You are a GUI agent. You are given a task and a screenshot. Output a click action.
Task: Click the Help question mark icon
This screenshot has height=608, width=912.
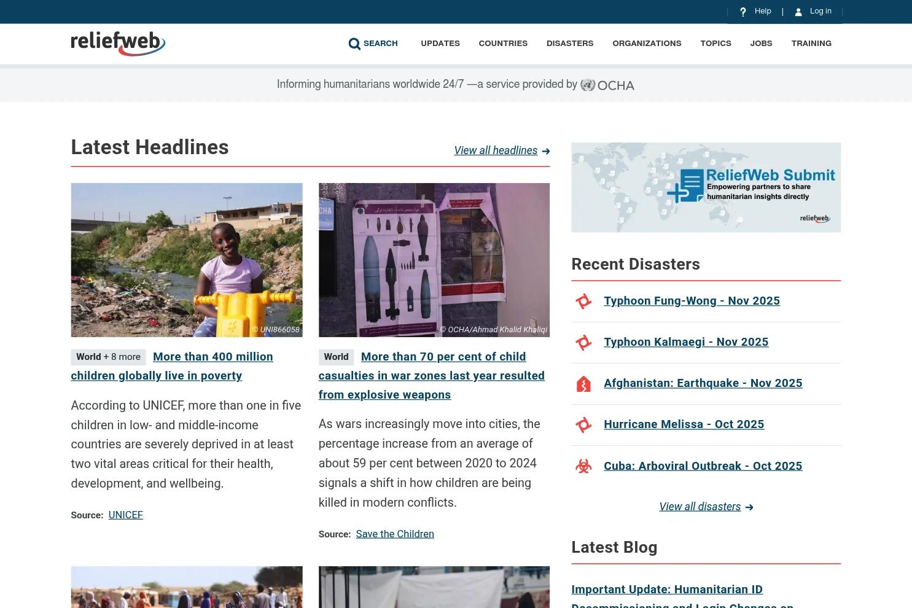[743, 12]
